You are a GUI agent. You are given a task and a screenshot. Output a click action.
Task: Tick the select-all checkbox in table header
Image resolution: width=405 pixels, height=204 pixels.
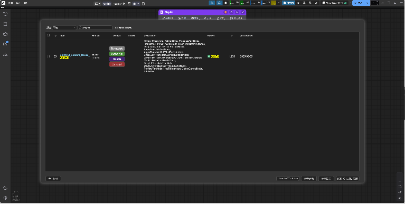click(48, 35)
